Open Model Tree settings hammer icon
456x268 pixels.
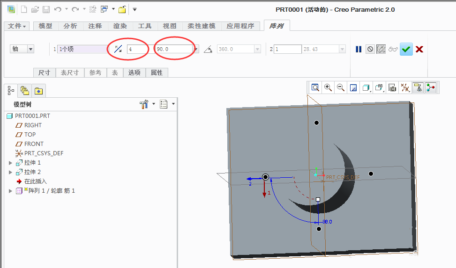point(144,104)
